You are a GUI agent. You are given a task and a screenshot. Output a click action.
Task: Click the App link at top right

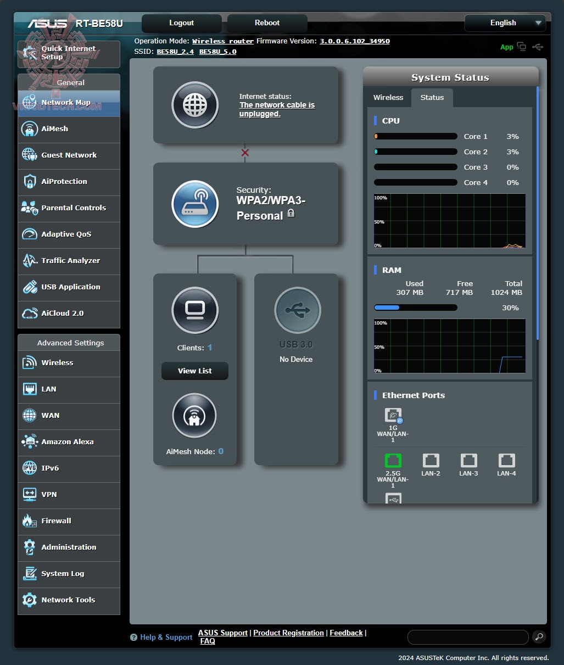[x=506, y=47]
